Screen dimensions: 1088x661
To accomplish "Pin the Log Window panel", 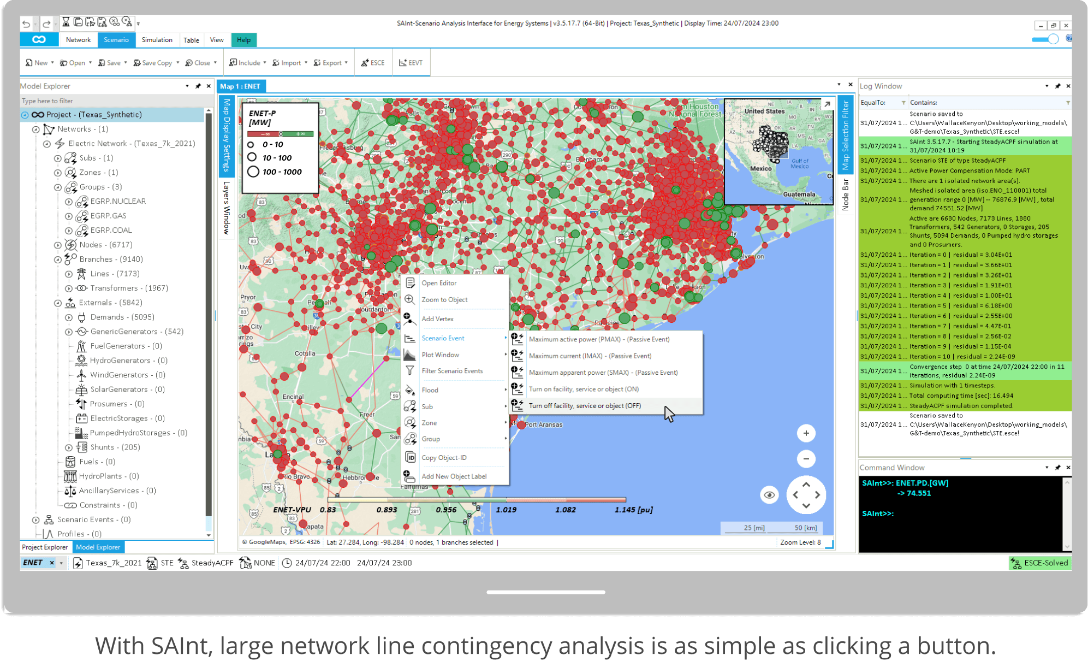I will (1057, 86).
